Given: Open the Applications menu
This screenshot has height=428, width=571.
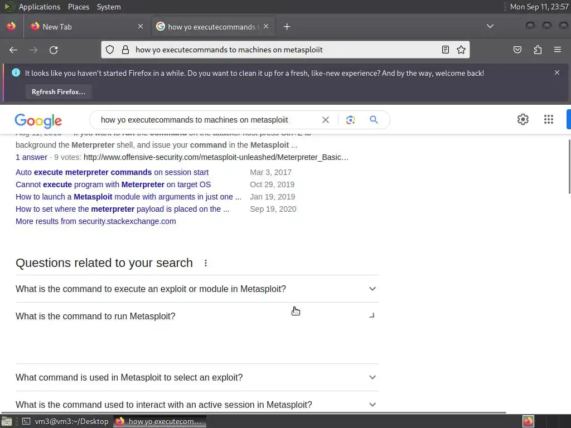Looking at the screenshot, I should (x=40, y=7).
